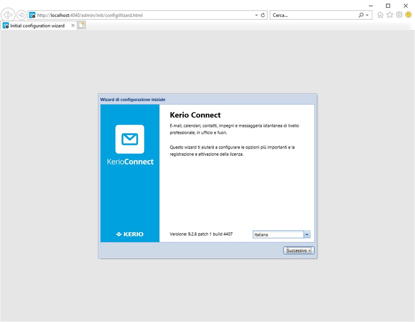415x322 pixels.
Task: Open the Italiano language dropdown
Action: pyautogui.click(x=281, y=235)
